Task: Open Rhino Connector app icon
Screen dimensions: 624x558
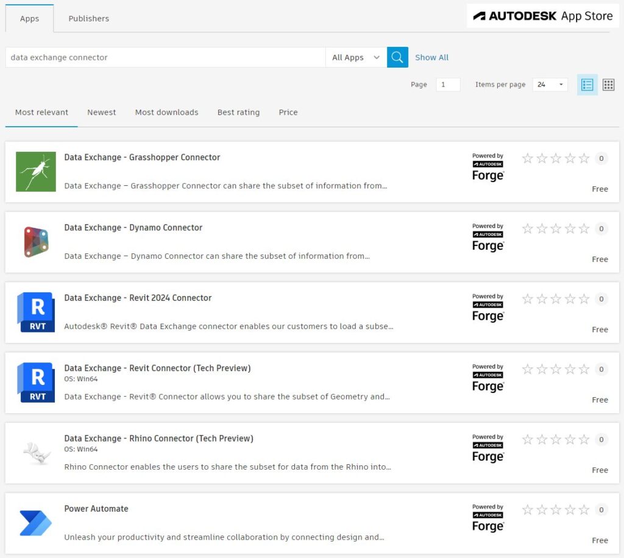Action: tap(37, 453)
